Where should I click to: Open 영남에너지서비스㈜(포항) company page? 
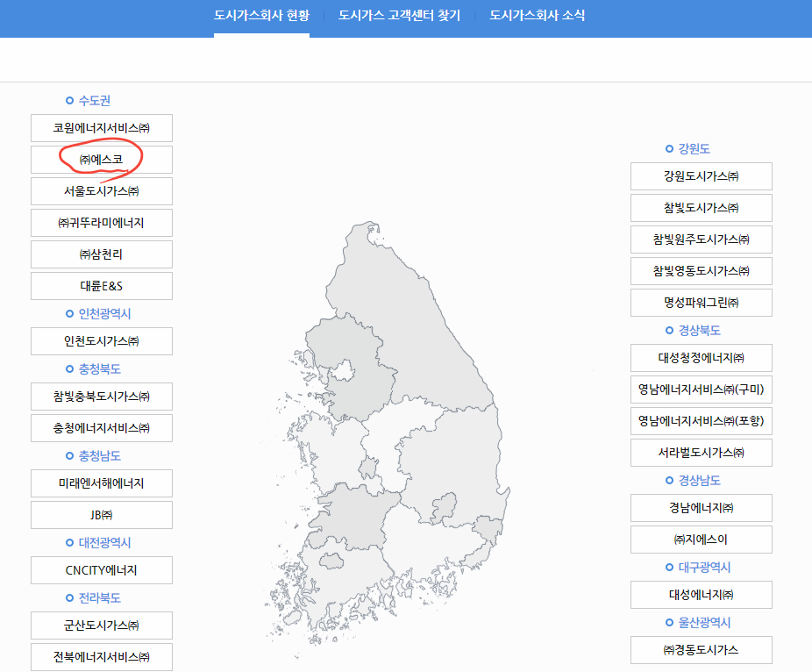click(701, 421)
